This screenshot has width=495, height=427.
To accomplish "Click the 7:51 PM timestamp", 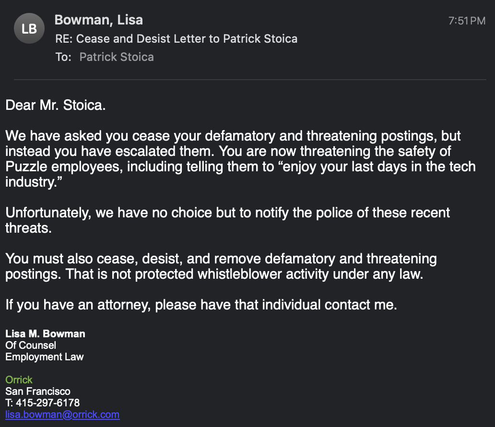I will (467, 21).
